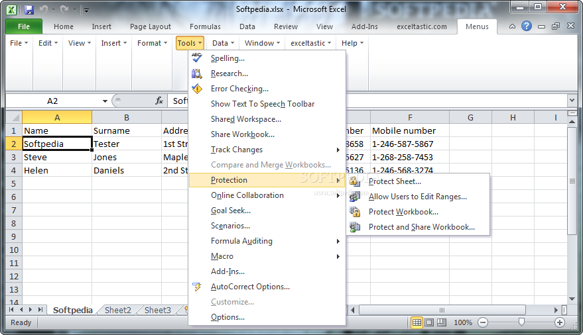
Task: Click the Error Checking warning icon
Action: click(x=197, y=89)
